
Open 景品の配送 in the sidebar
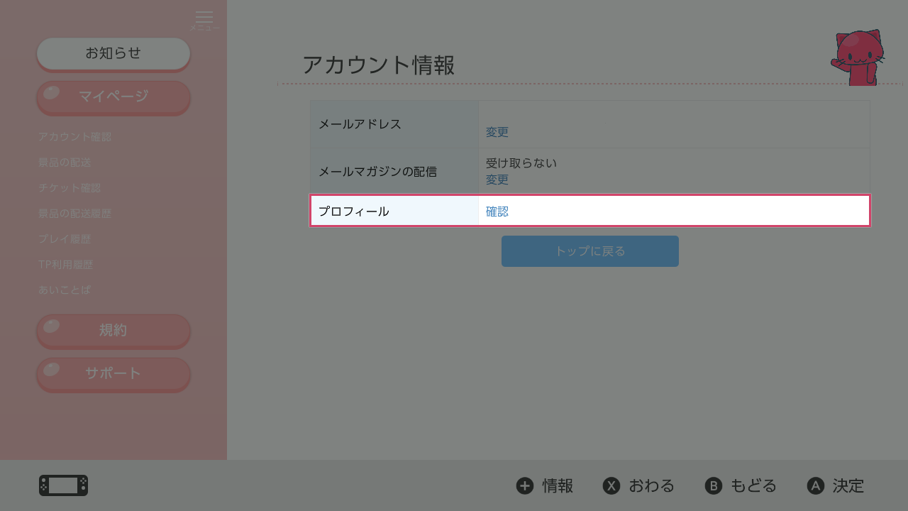point(65,163)
